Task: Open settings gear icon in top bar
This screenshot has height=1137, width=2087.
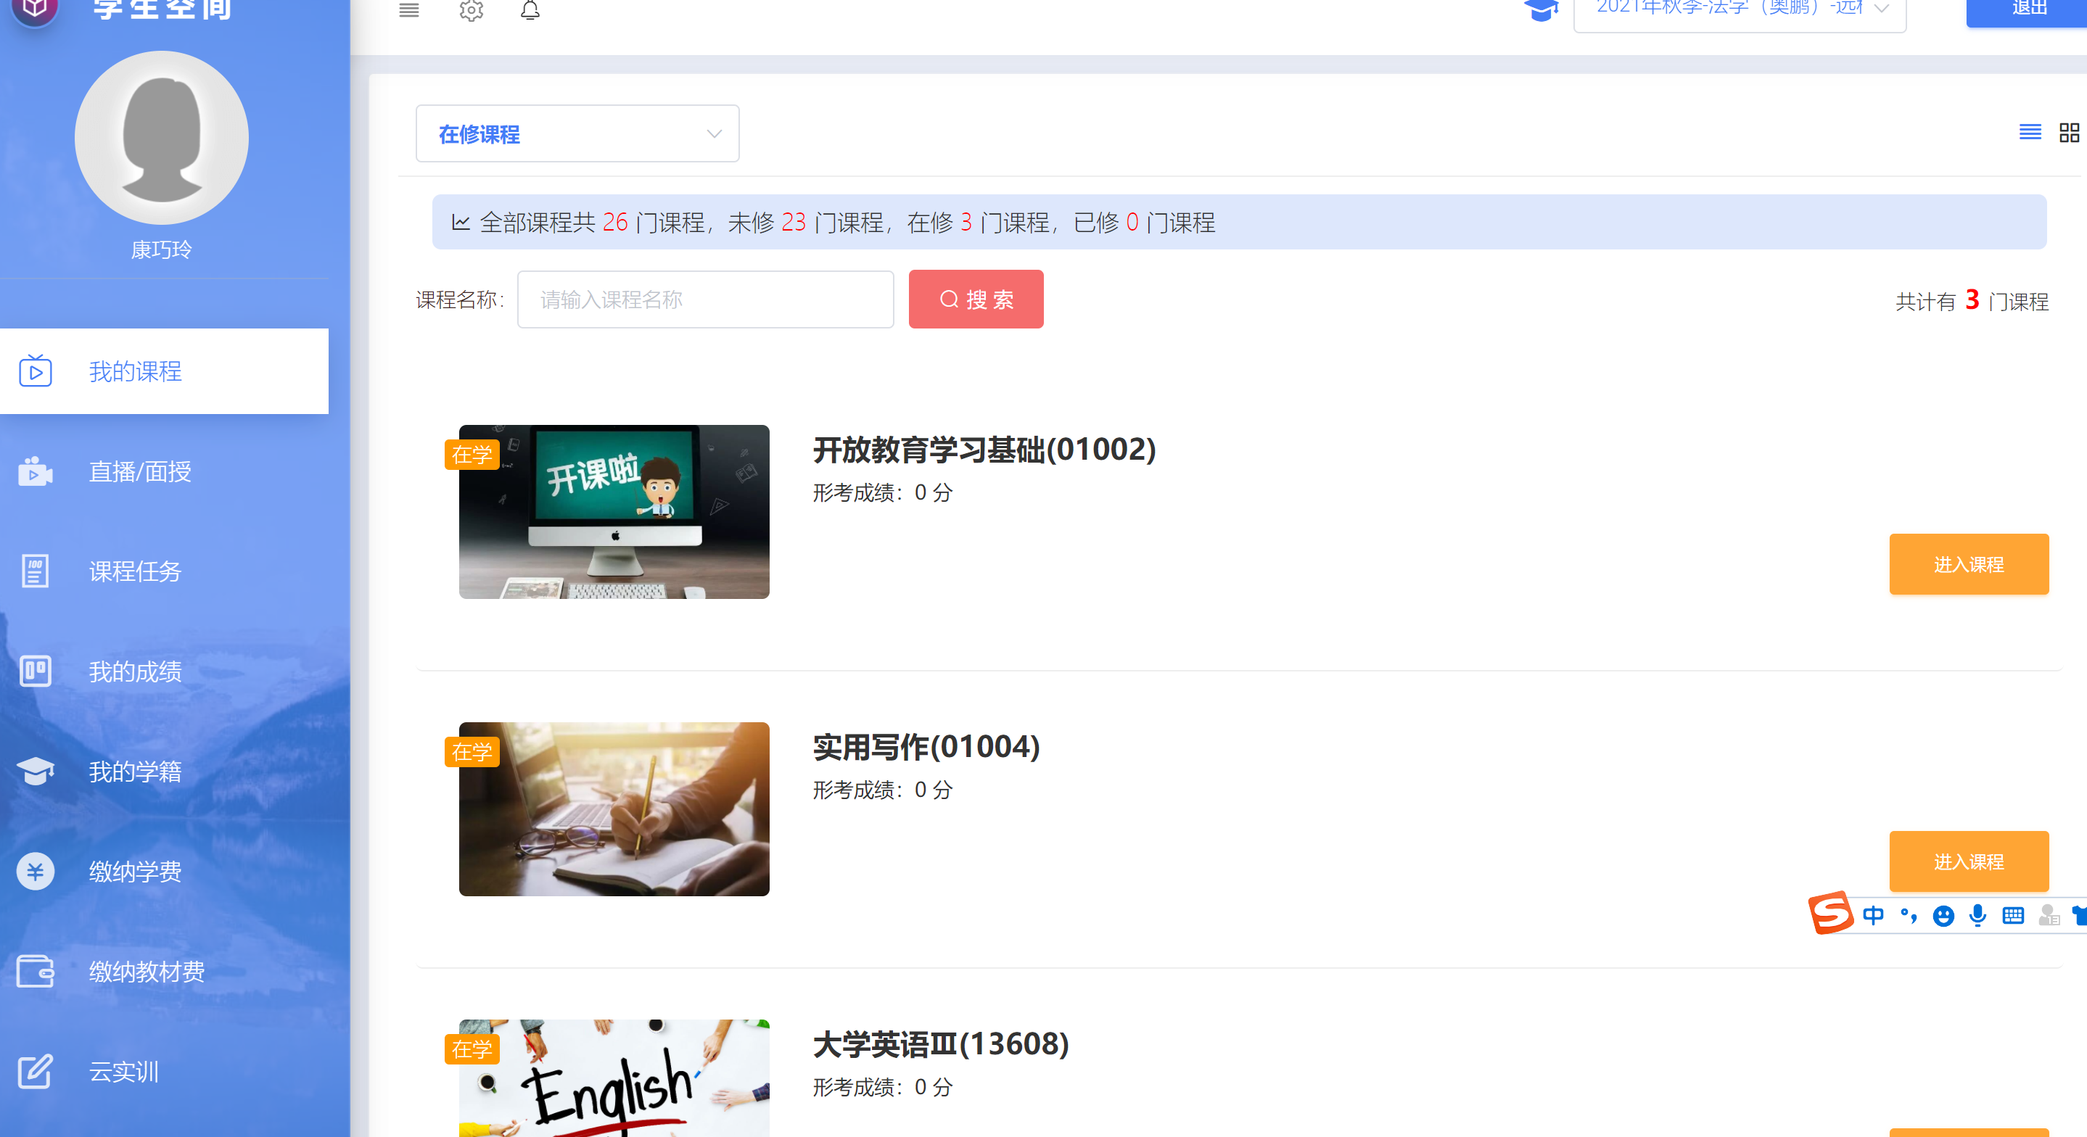Action: pyautogui.click(x=471, y=9)
